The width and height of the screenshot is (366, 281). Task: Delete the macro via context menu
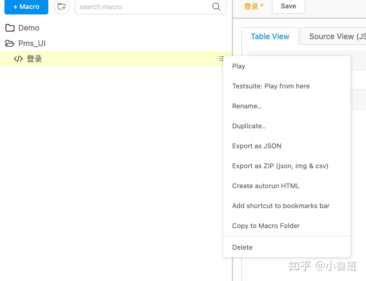click(242, 247)
